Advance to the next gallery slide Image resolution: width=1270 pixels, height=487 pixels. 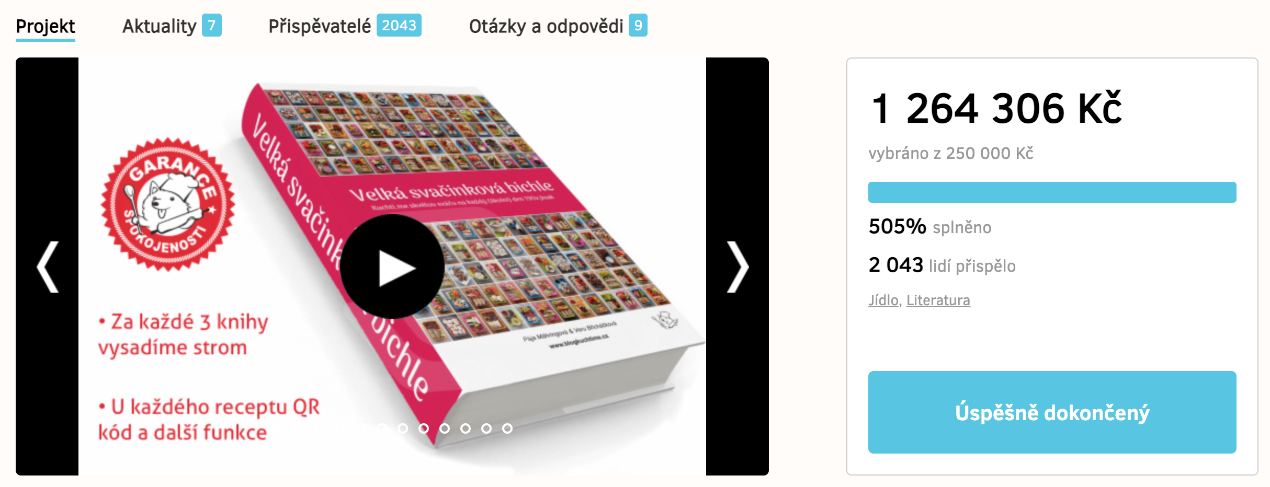[x=738, y=266]
